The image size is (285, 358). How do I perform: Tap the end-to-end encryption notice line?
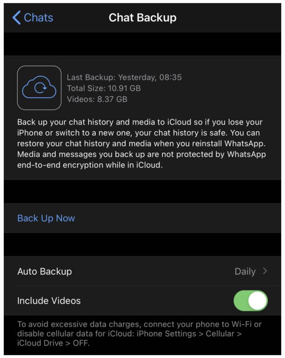(90, 165)
